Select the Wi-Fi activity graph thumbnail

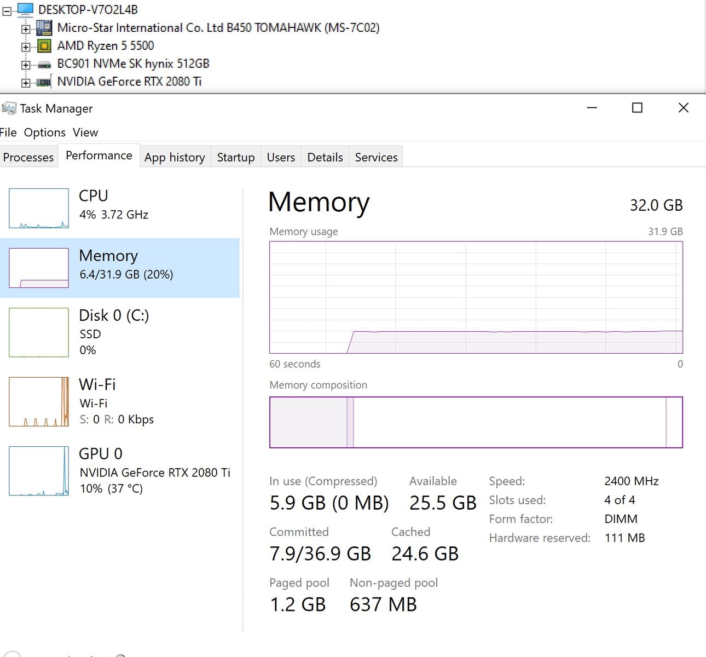tap(39, 401)
